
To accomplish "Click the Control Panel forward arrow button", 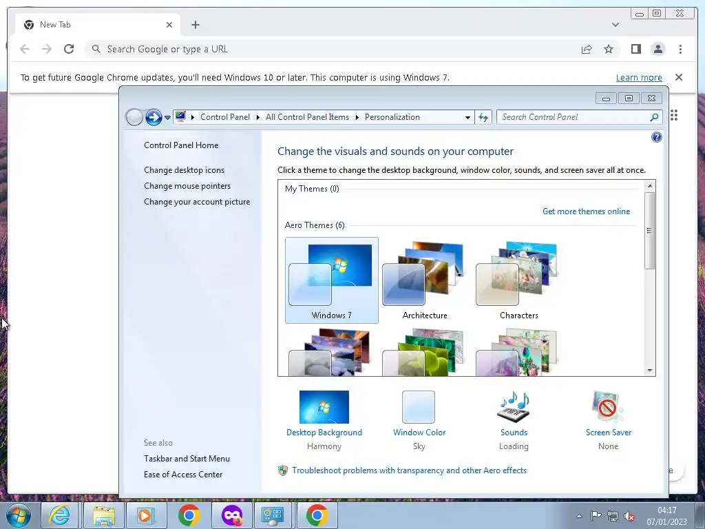I will click(x=154, y=117).
